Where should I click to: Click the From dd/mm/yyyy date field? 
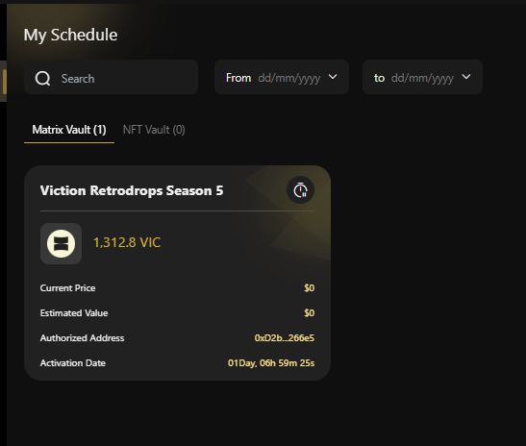click(x=282, y=77)
